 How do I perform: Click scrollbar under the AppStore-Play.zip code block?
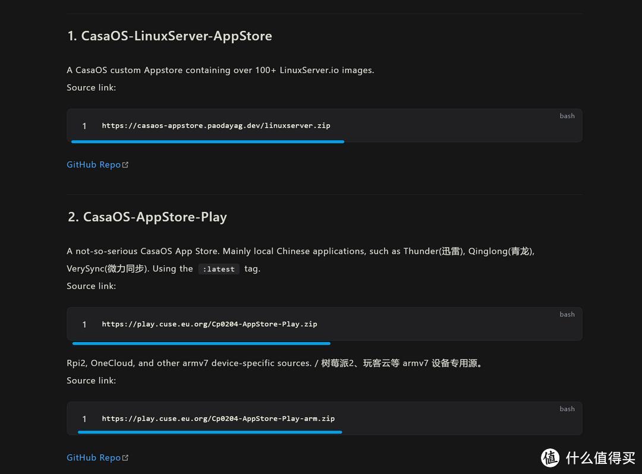pyautogui.click(x=202, y=343)
